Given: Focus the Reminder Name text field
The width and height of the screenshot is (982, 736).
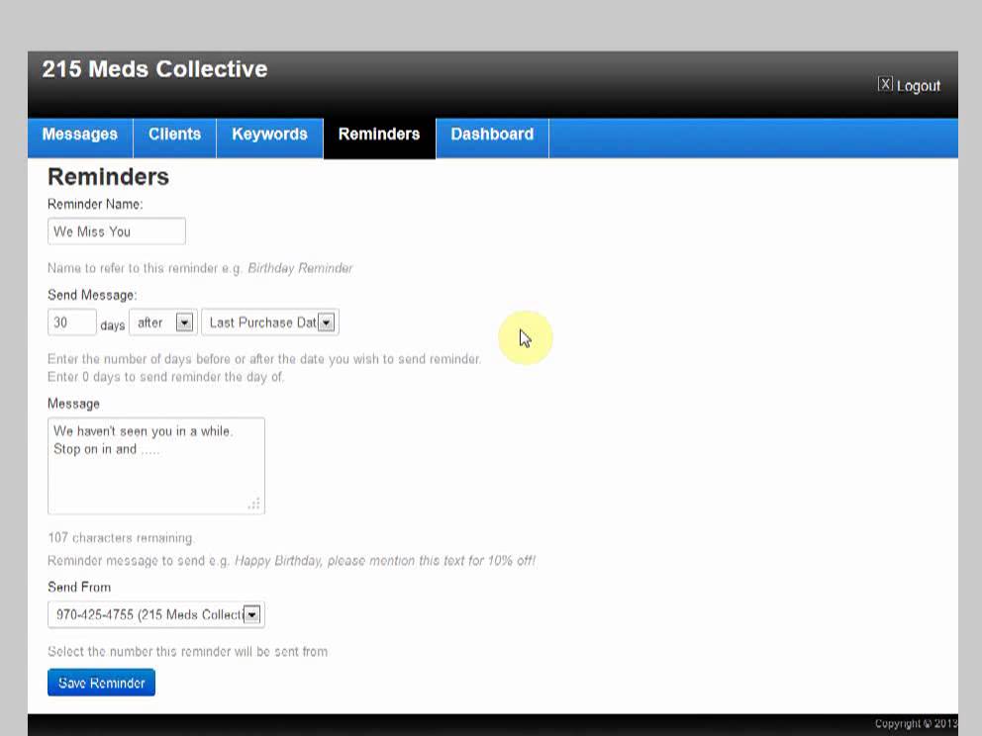Looking at the screenshot, I should coord(116,231).
